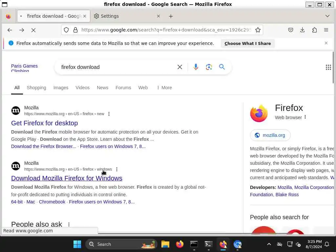This screenshot has height=252, width=336.
Task: Click the page vertical scrollbar
Action: (x=333, y=68)
